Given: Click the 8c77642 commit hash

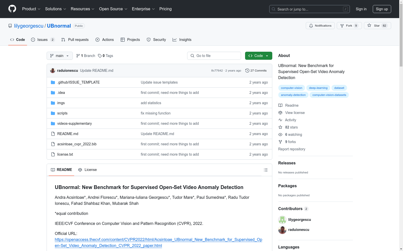Looking at the screenshot, I should (217, 71).
